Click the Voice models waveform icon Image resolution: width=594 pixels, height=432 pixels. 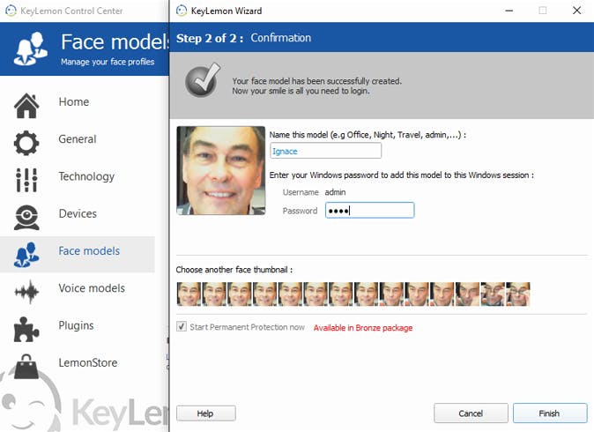click(26, 292)
